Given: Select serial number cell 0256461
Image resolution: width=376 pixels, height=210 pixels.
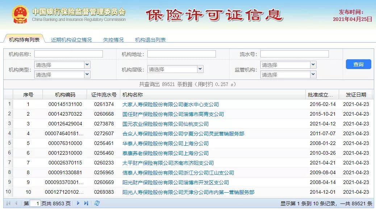Looking at the screenshot, I should 104,143.
